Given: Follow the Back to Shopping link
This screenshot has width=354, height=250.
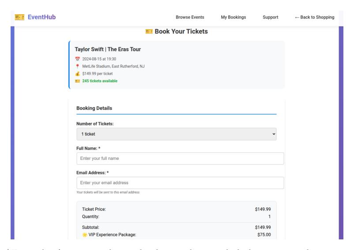Looking at the screenshot, I should click(314, 17).
